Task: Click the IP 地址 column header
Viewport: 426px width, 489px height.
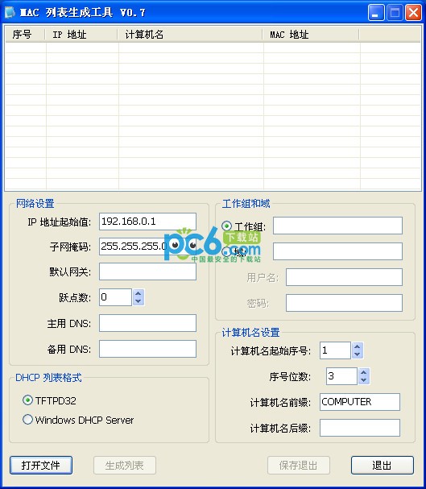Action: (x=82, y=35)
